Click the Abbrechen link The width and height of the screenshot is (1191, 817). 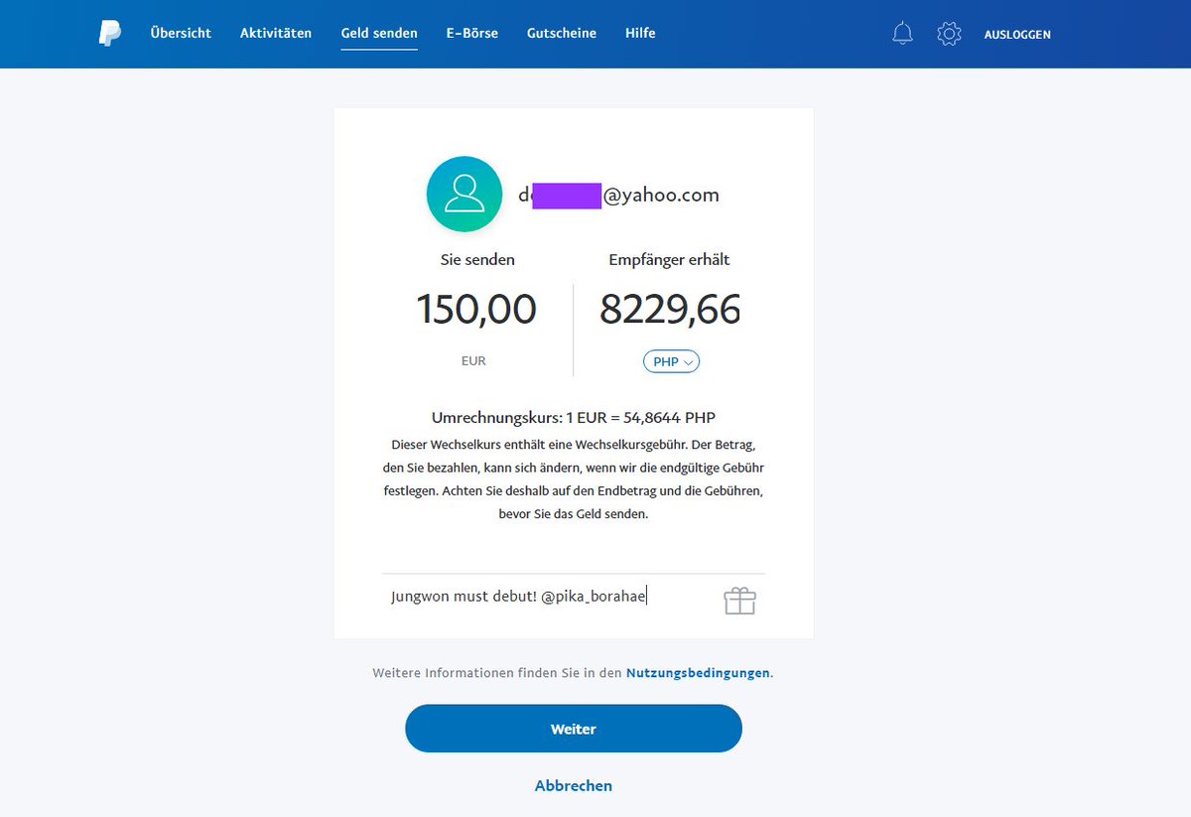[x=574, y=785]
